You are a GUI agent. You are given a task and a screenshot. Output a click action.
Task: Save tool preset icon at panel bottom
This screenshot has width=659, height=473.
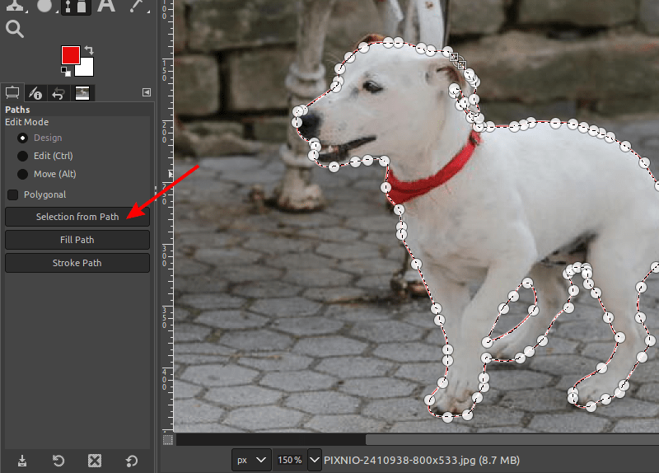point(22,461)
